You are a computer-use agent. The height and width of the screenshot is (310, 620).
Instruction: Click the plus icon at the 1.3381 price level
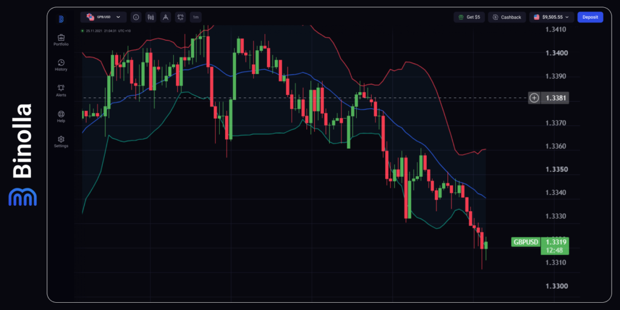pos(534,97)
